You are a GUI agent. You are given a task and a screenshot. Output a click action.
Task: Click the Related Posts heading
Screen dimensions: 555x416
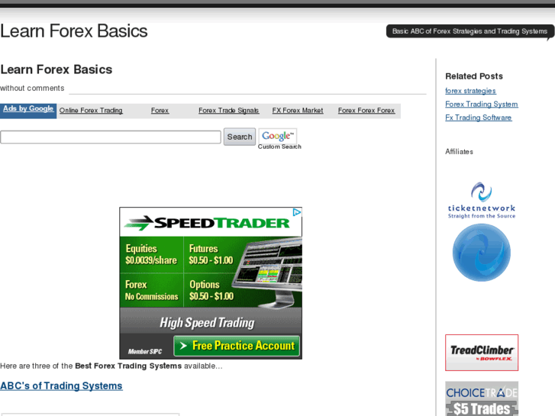tap(474, 76)
